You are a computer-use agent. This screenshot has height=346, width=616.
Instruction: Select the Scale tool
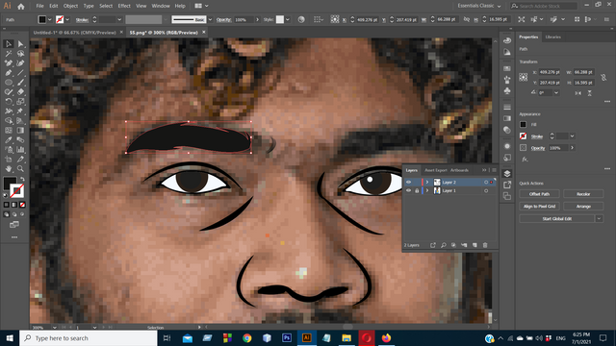pyautogui.click(x=20, y=102)
